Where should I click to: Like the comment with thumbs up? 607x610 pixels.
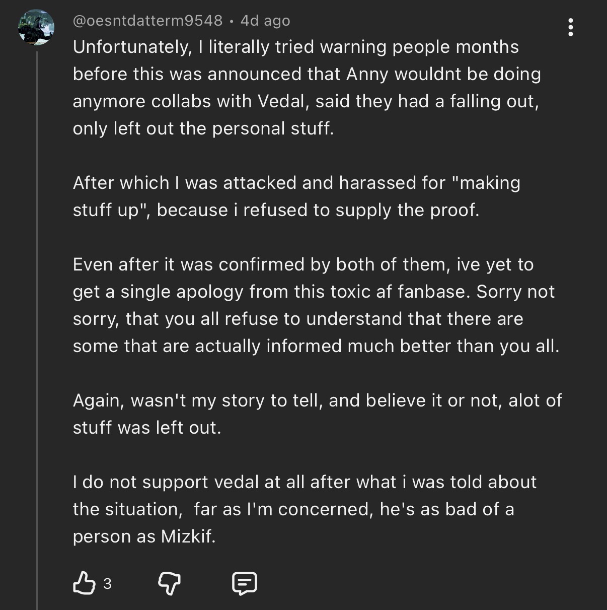click(84, 583)
